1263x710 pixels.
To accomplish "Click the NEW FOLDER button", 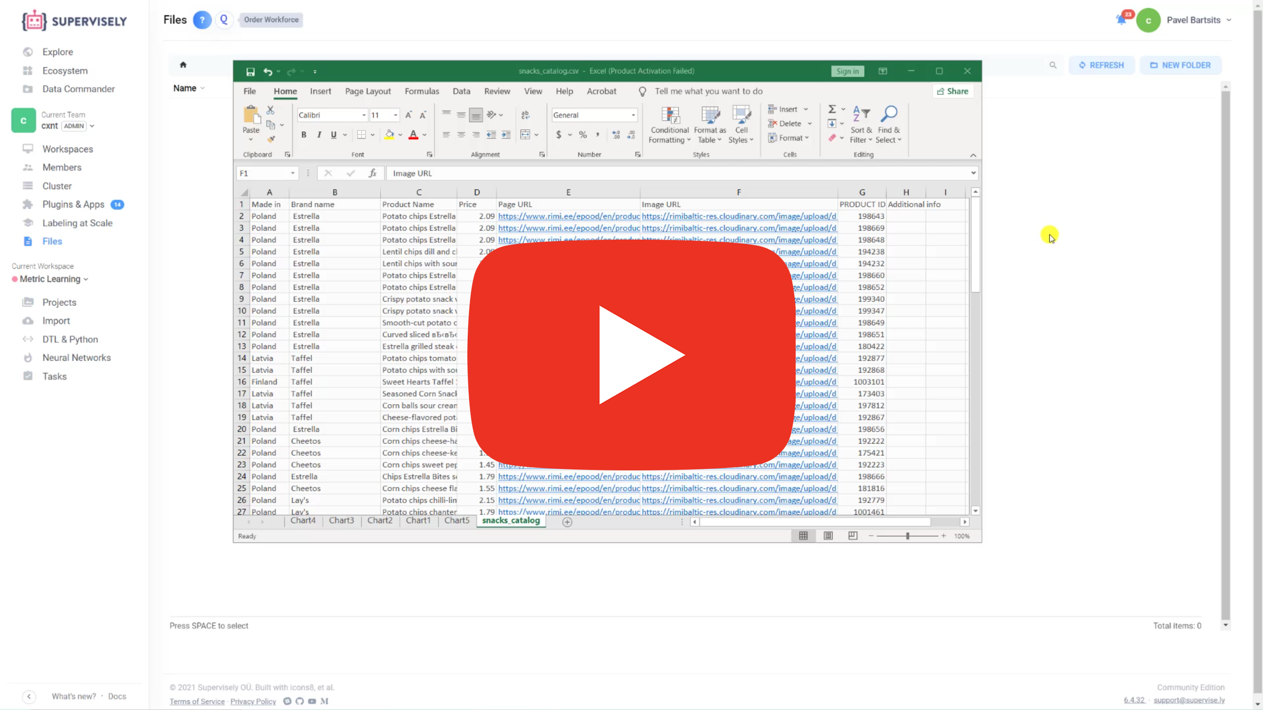I will pyautogui.click(x=1180, y=65).
